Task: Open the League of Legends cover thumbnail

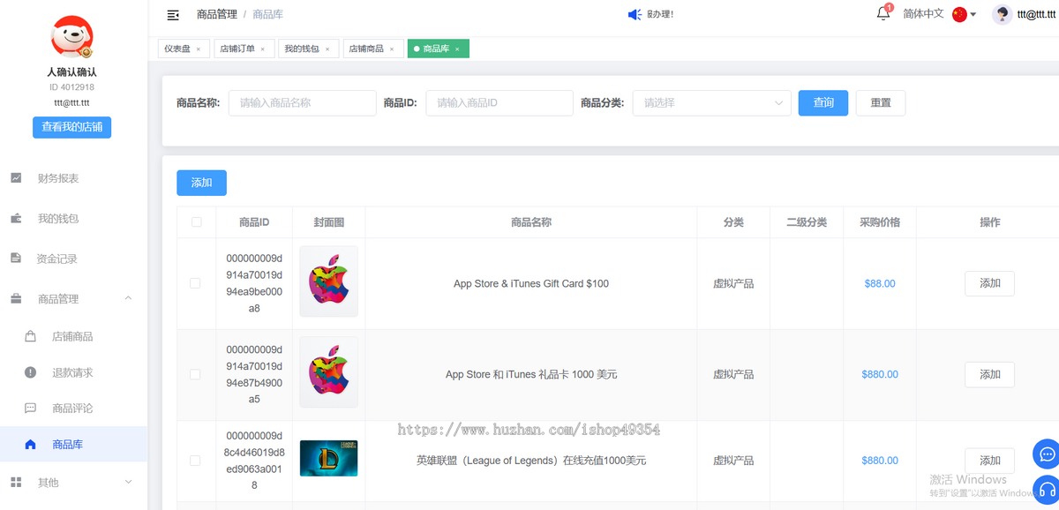Action: pos(328,459)
